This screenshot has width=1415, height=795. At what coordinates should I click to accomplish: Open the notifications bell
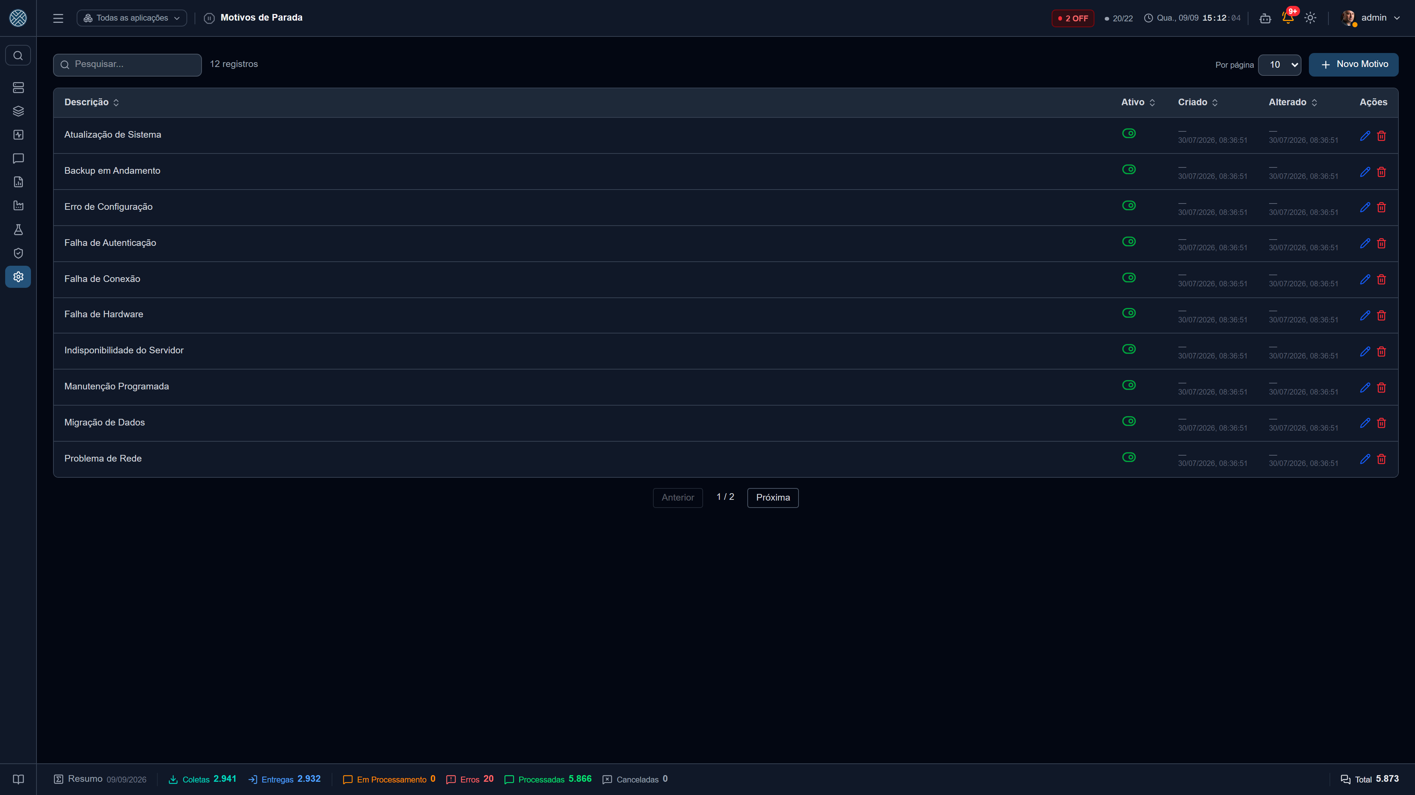pos(1288,18)
